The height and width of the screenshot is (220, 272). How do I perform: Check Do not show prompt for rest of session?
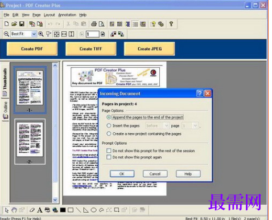pos(151,150)
